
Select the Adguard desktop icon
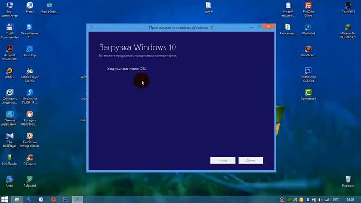29,182
